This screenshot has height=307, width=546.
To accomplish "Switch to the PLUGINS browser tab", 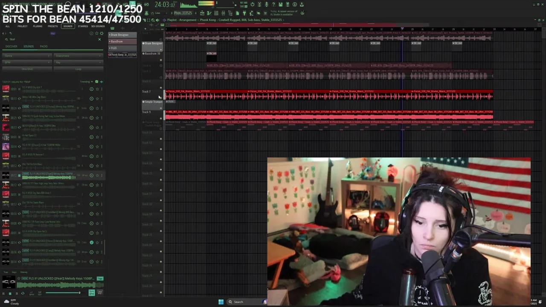I will [38, 26].
